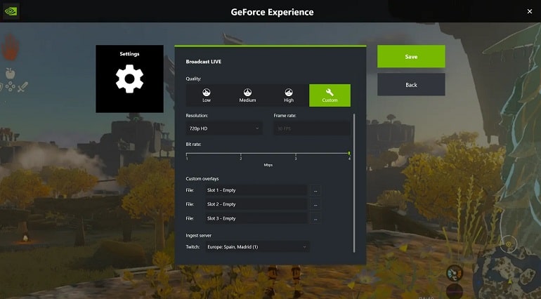Click the Custom overlays label

pos(202,179)
